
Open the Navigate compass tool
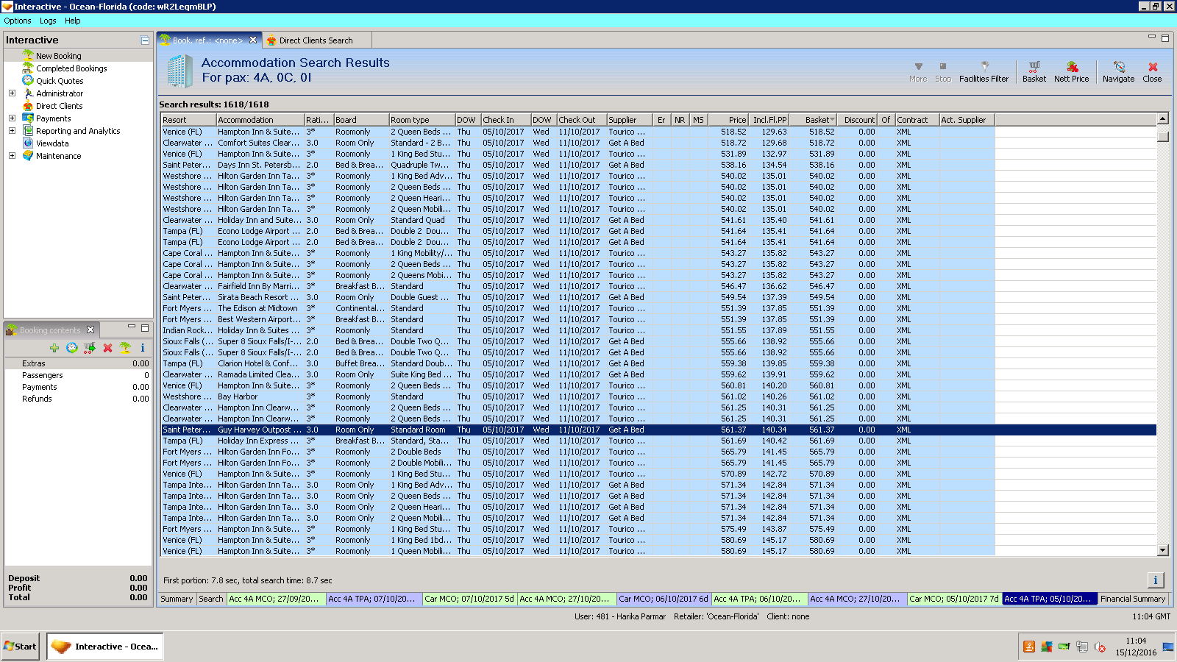(x=1118, y=71)
